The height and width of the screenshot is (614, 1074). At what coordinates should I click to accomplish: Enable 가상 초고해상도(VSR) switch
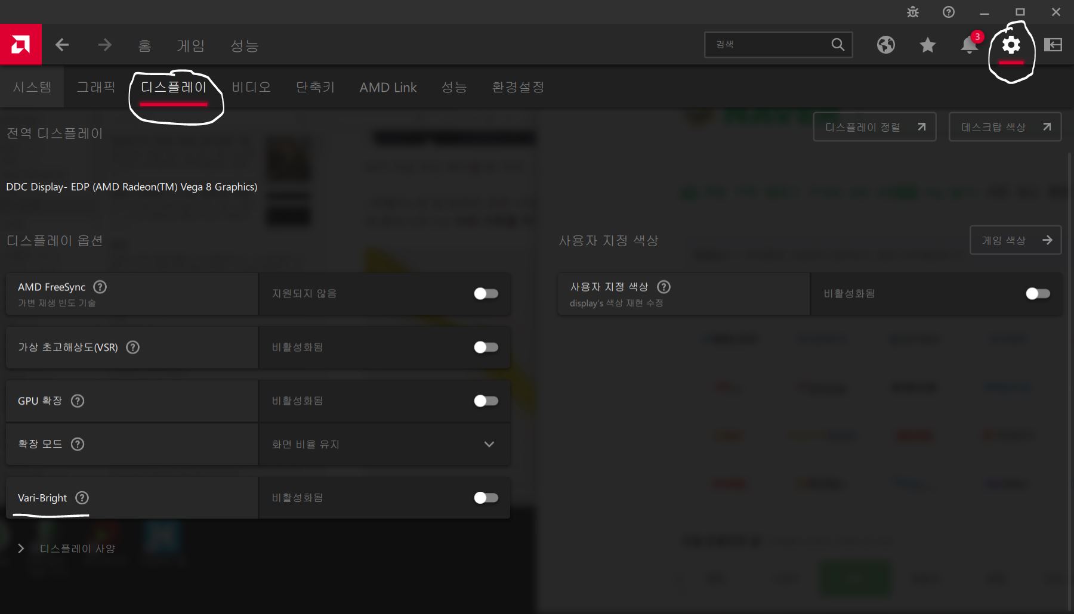click(x=486, y=347)
